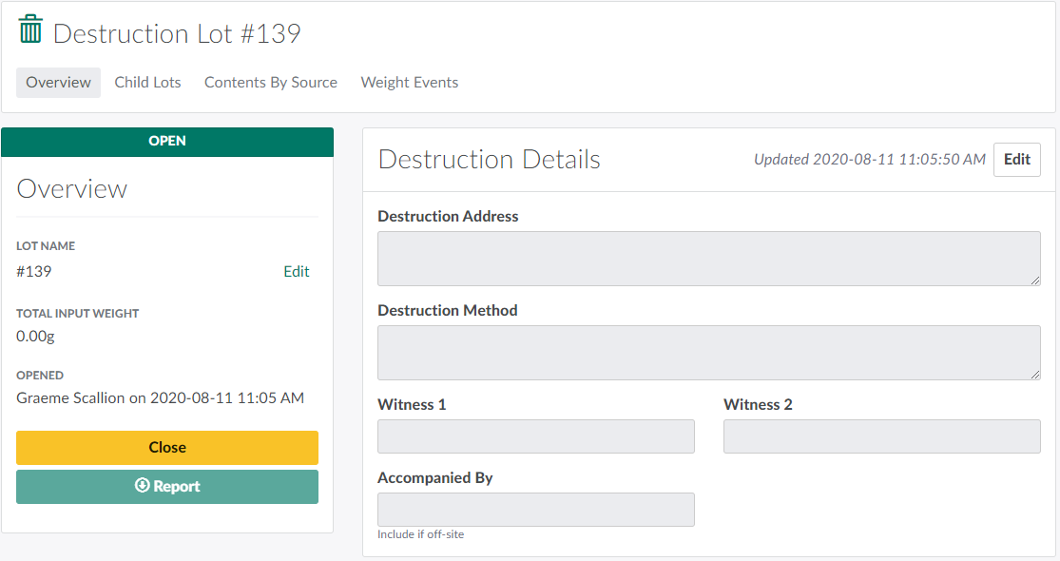1060x561 pixels.
Task: Open the Child Lots tab
Action: click(147, 83)
